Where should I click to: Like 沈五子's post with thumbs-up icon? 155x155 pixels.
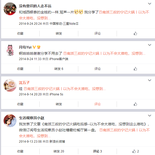135,104
